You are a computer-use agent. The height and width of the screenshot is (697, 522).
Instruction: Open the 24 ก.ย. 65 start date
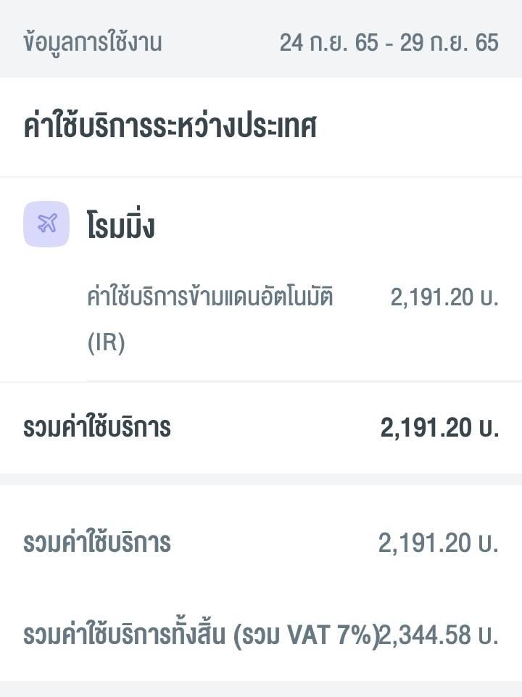[328, 43]
